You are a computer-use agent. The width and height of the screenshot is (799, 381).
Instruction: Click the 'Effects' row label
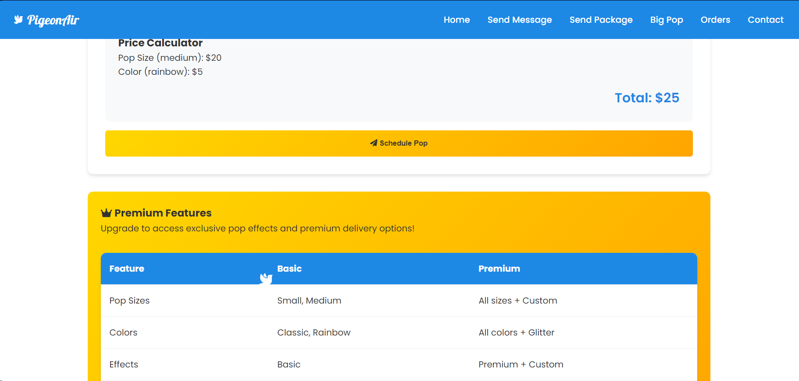[x=124, y=364]
